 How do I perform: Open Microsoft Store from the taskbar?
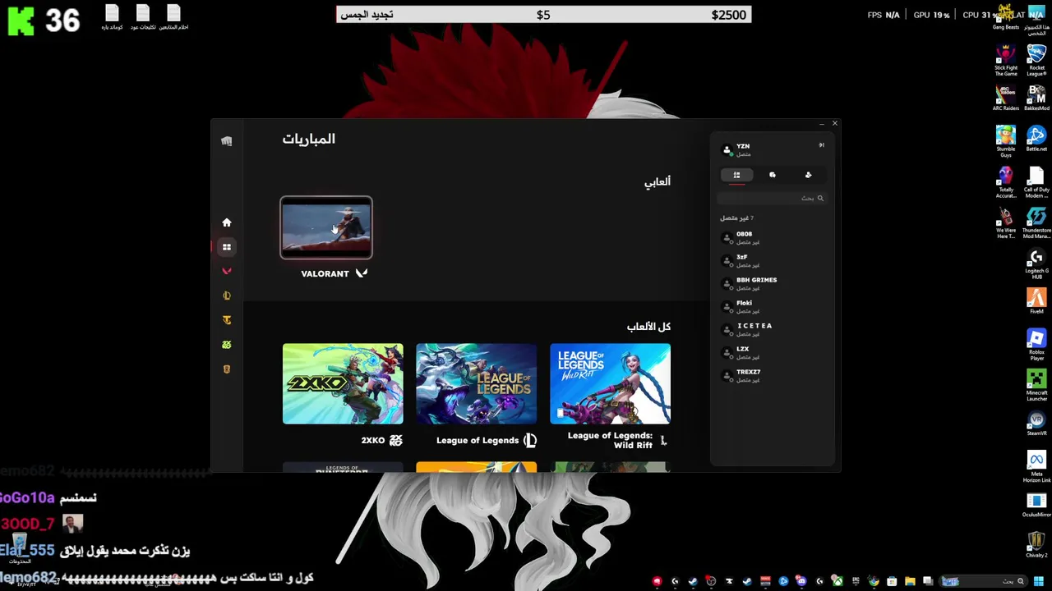click(x=892, y=581)
